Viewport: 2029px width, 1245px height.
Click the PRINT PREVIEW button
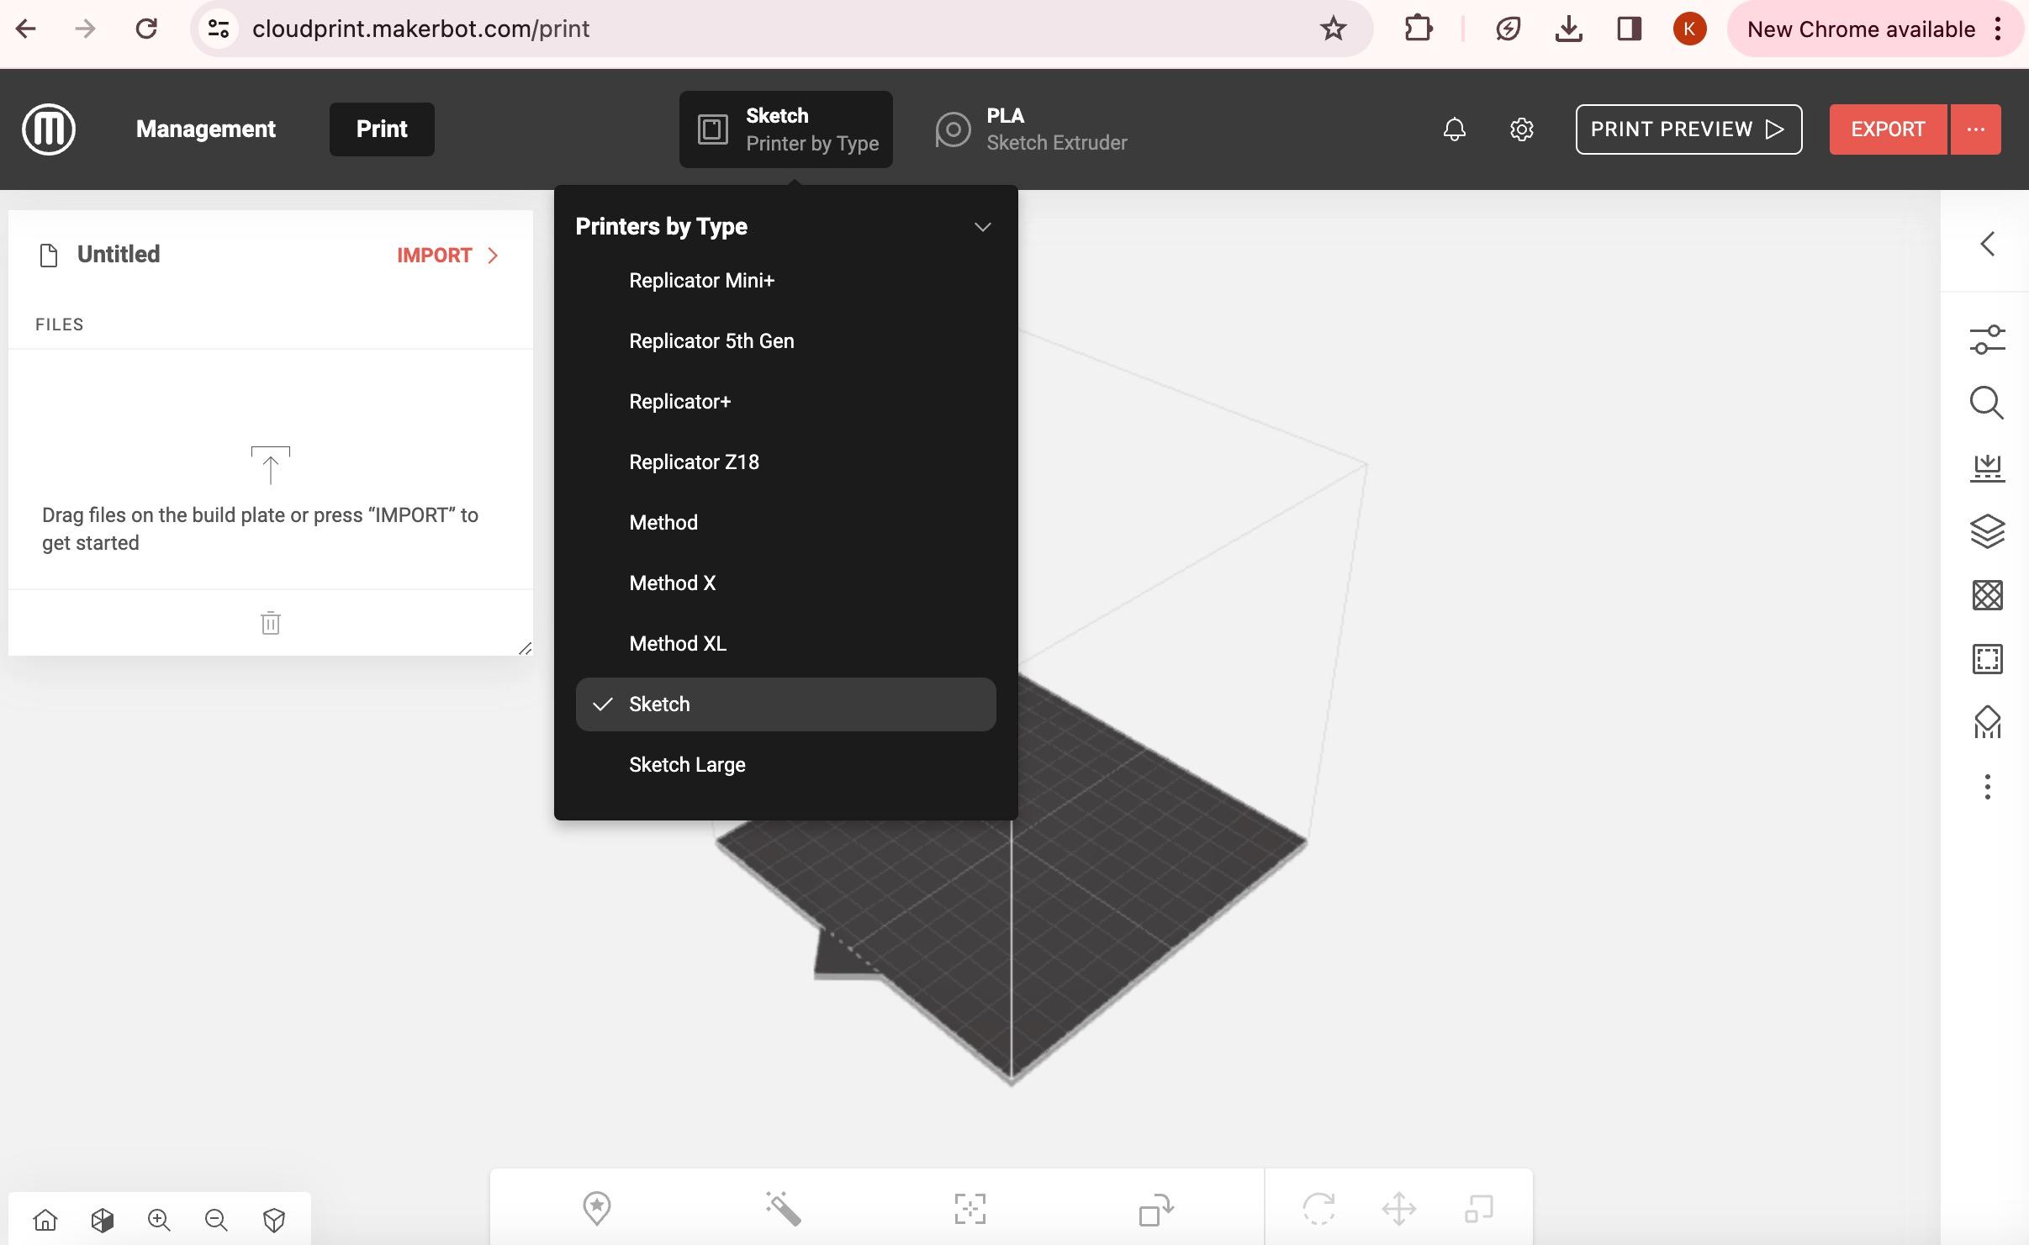click(x=1688, y=129)
